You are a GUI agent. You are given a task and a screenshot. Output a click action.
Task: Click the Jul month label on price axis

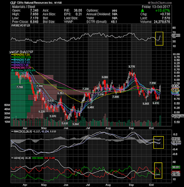(x=88, y=128)
